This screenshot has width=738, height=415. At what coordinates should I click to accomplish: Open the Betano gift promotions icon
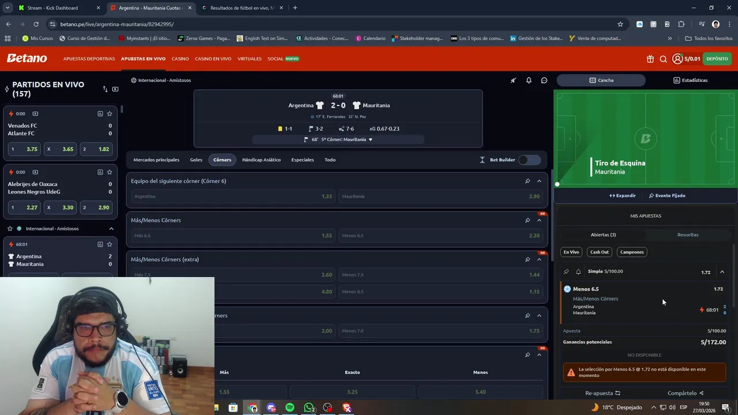(650, 59)
